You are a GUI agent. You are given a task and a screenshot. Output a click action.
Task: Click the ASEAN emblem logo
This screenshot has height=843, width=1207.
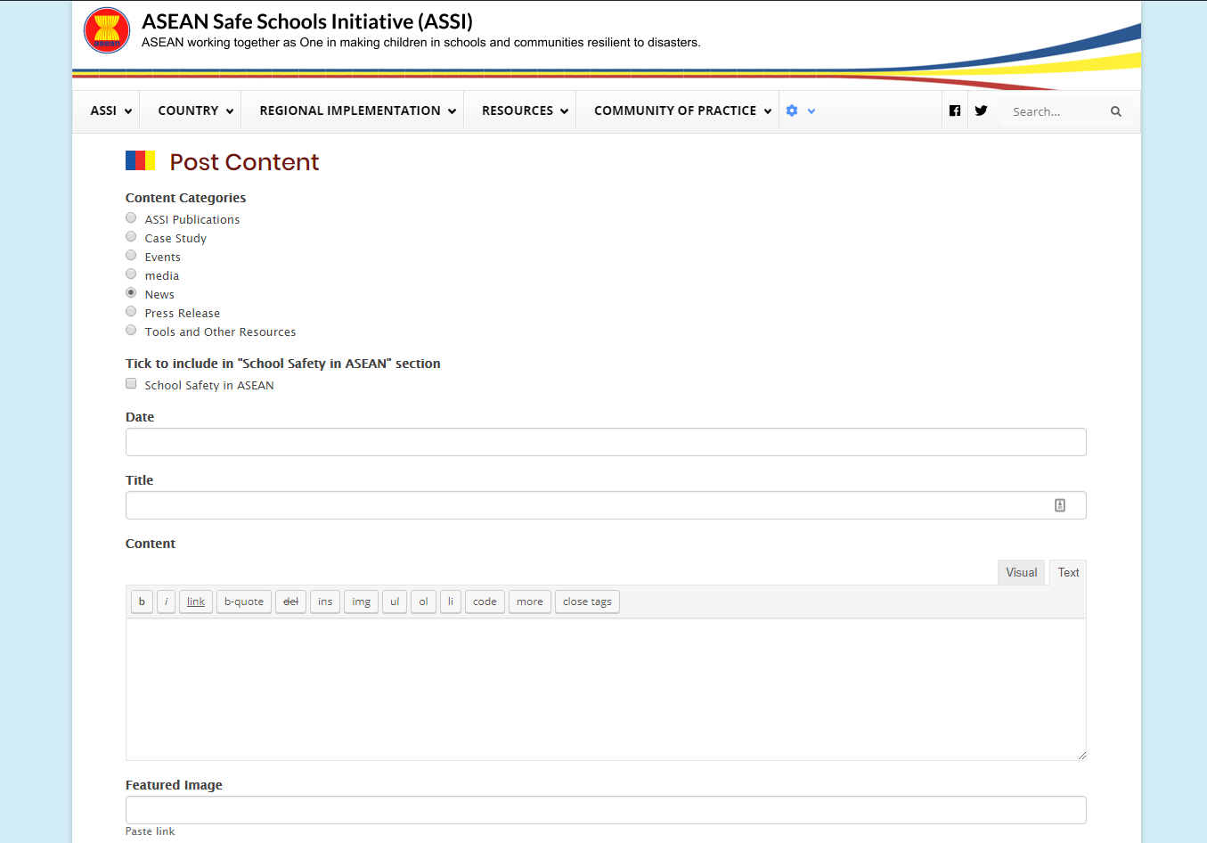[107, 30]
